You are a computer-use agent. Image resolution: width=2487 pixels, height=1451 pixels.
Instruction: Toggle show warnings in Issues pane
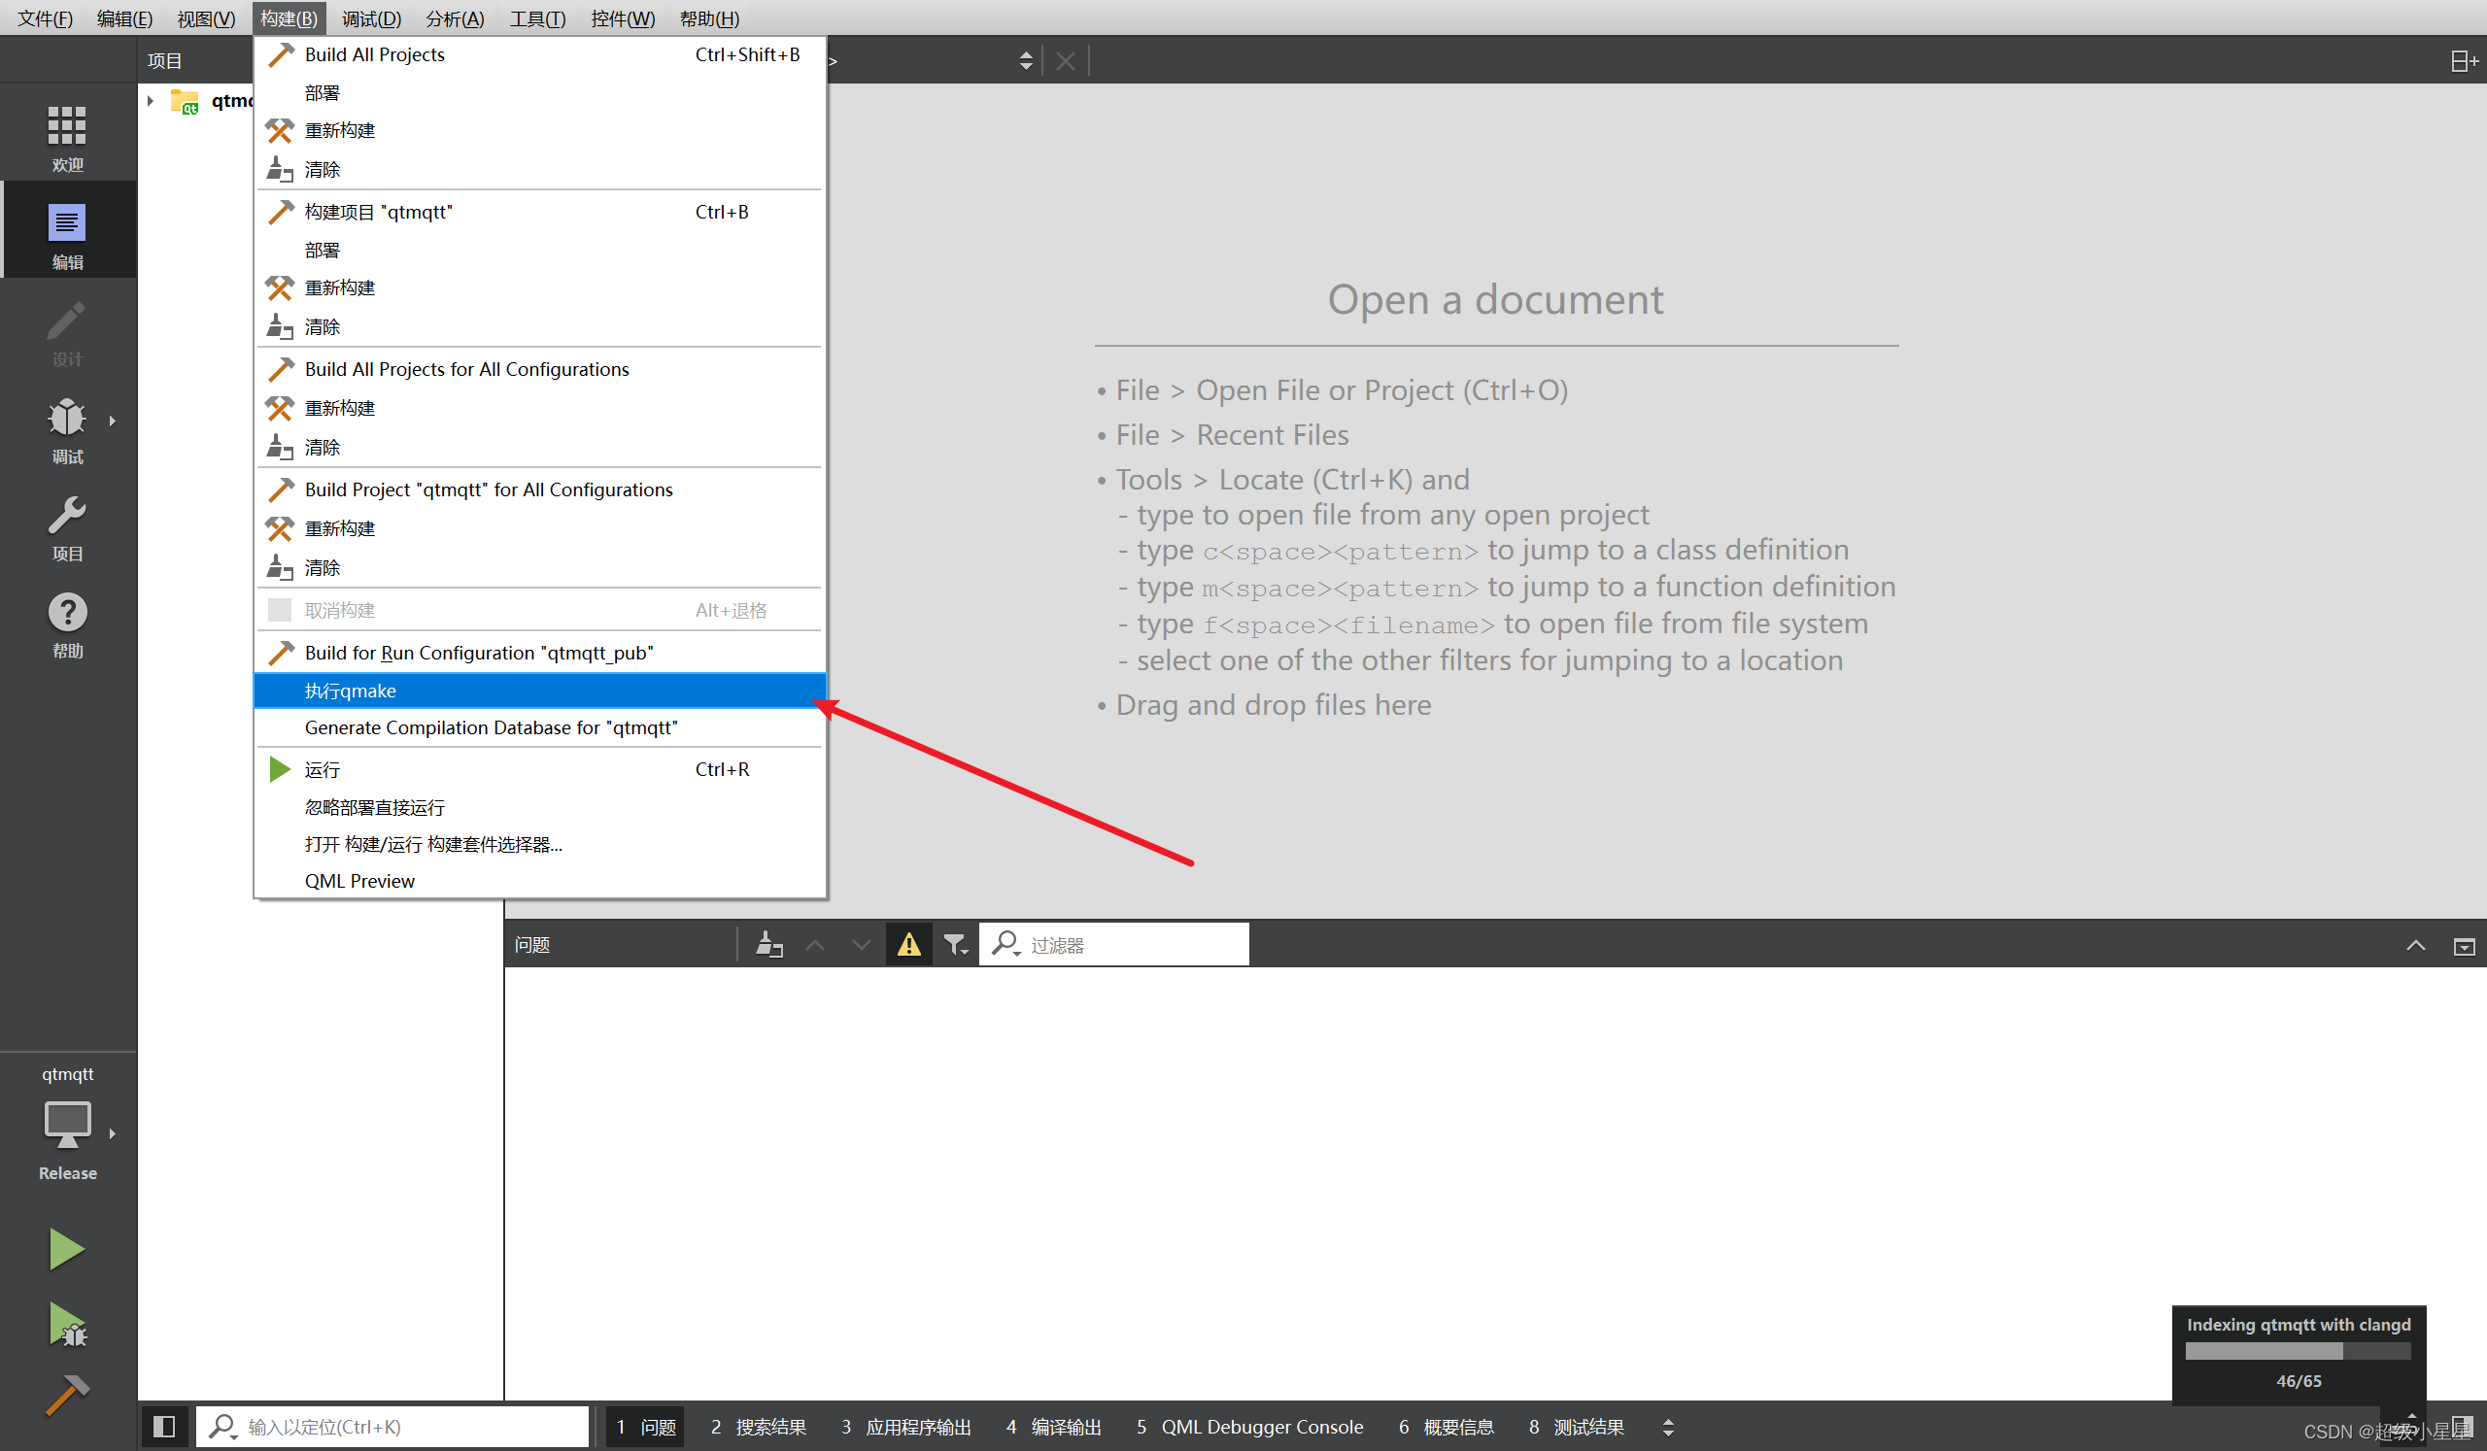pyautogui.click(x=909, y=945)
